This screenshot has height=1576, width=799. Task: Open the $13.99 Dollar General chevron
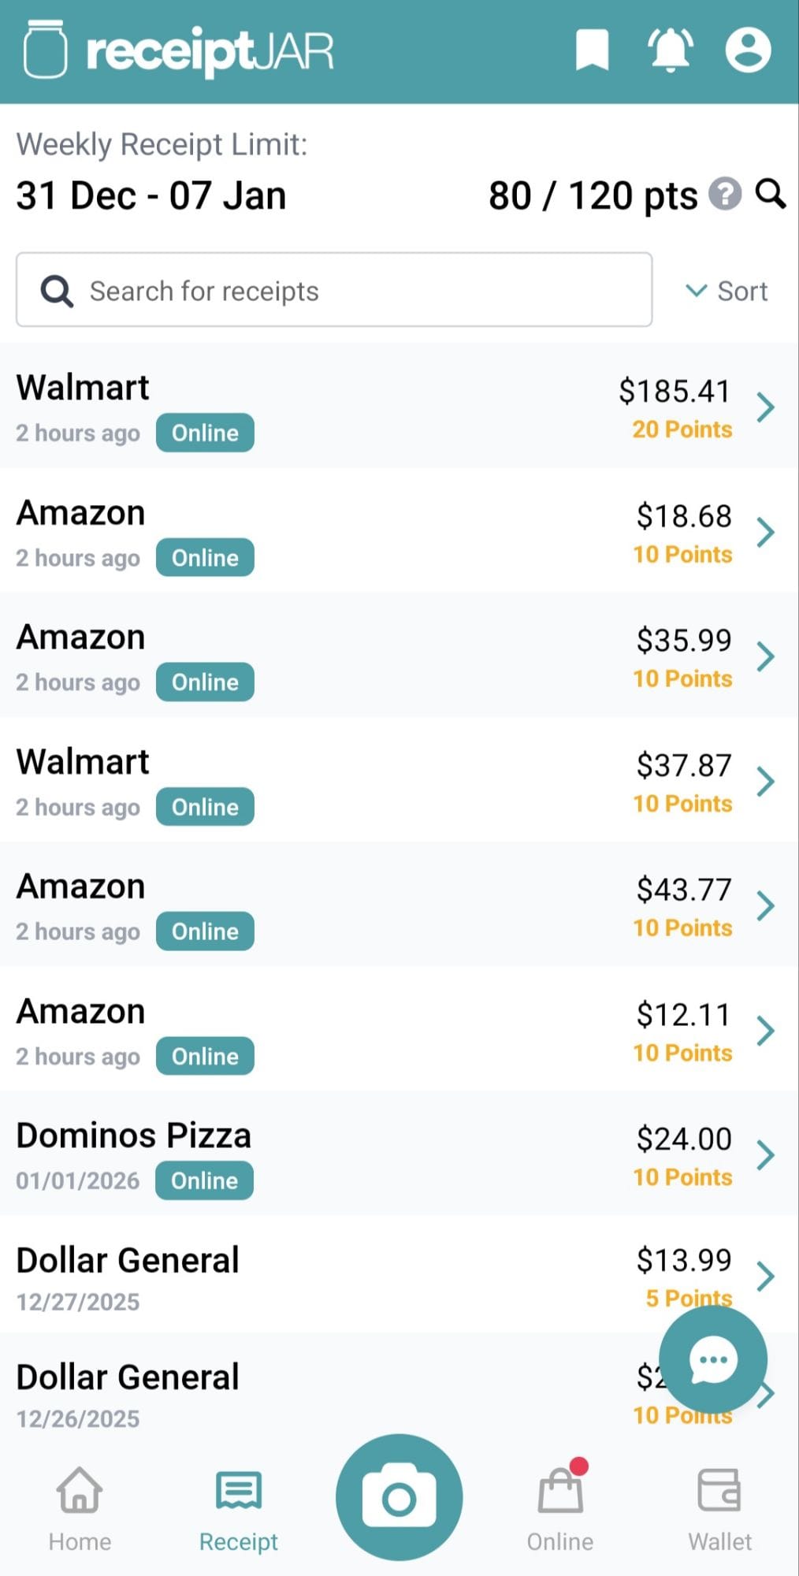pos(765,1277)
